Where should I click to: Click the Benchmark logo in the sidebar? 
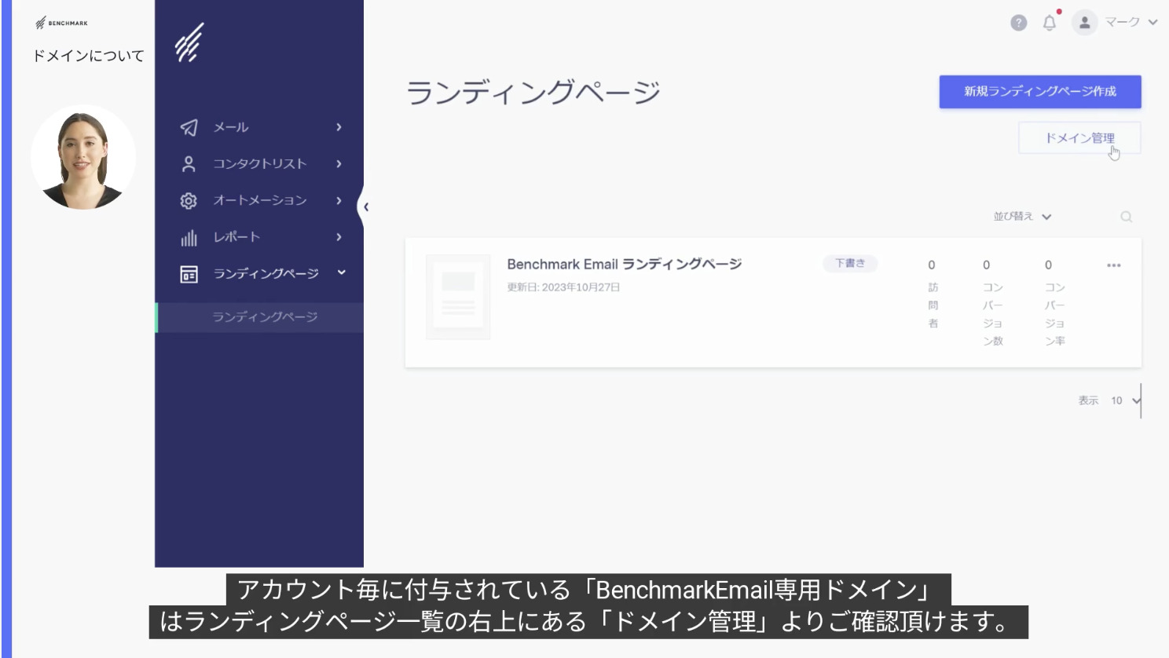pos(189,42)
